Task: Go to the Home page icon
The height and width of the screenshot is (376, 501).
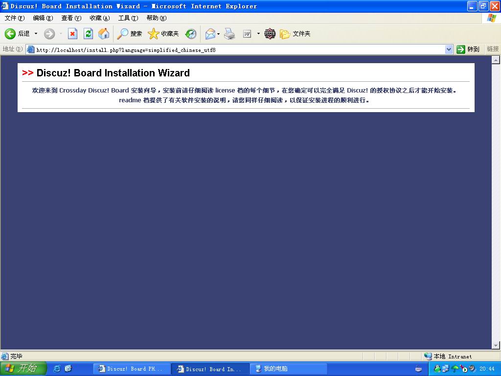Action: (x=104, y=34)
